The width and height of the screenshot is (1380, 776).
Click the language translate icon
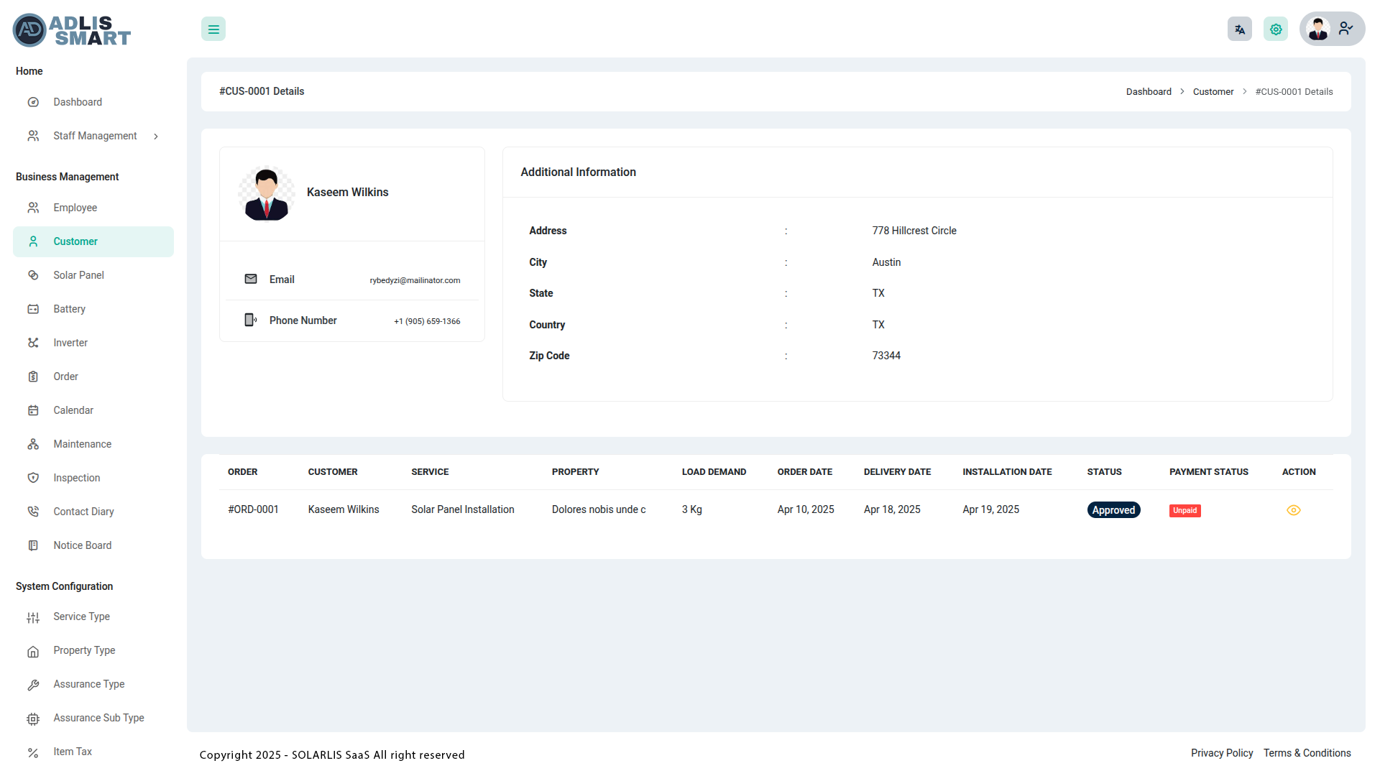1239,29
